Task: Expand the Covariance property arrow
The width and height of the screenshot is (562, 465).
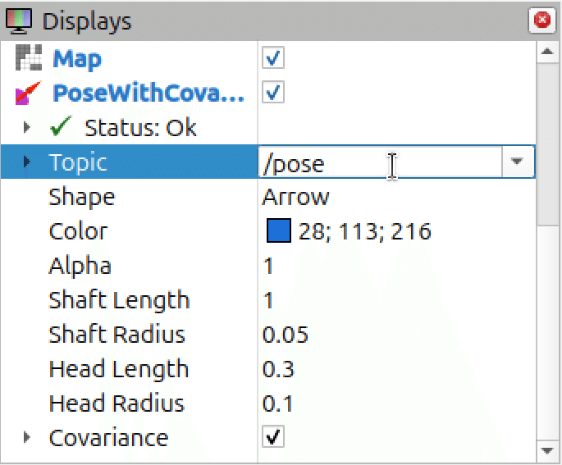Action: click(27, 438)
